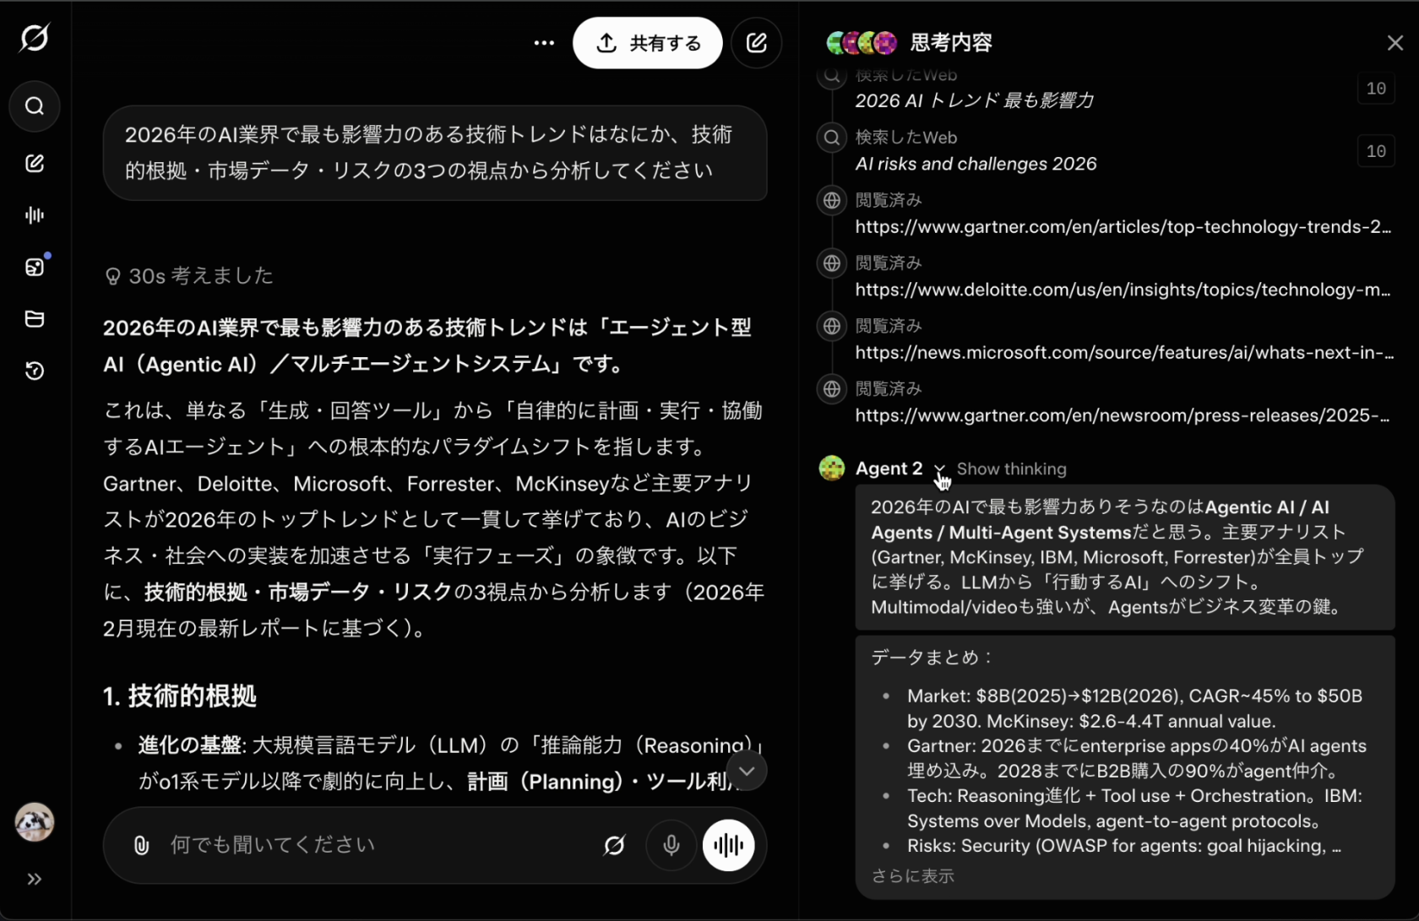View conversation history via the clock icon

pyautogui.click(x=35, y=371)
